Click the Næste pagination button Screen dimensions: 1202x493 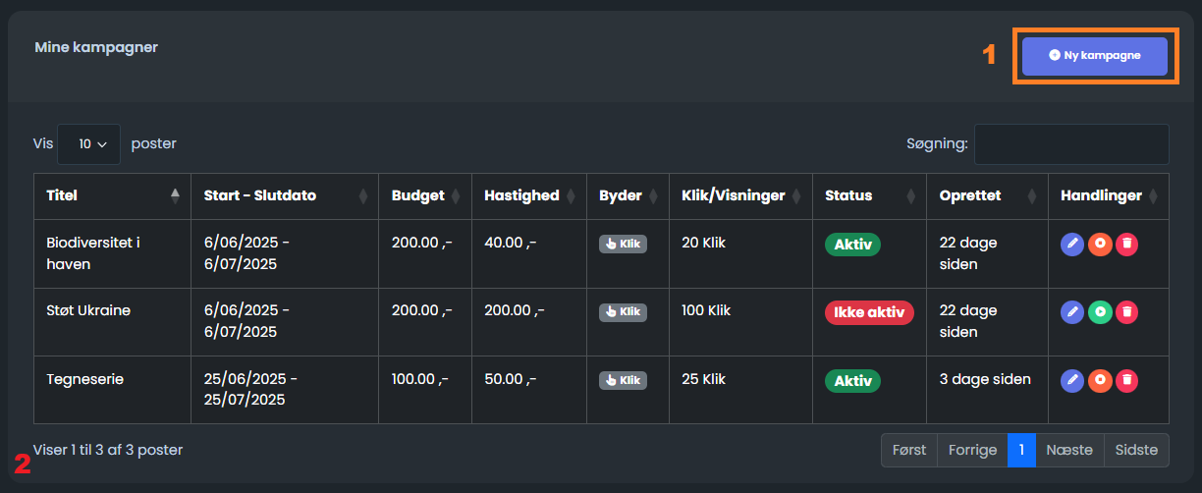tap(1069, 451)
